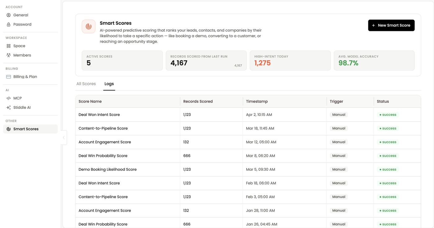Image resolution: width=434 pixels, height=228 pixels.
Task: Click the Mar 8, 06:20 AM timestamp
Action: [261, 156]
